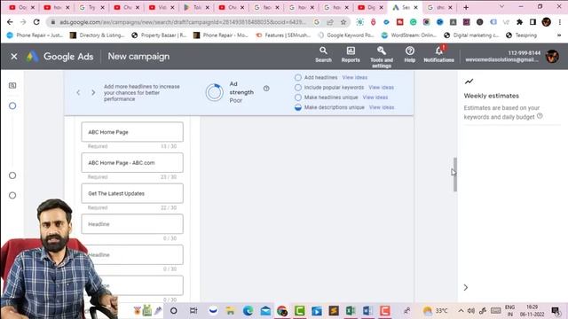Open the Help icon
The width and height of the screenshot is (568, 319).
[x=410, y=55]
